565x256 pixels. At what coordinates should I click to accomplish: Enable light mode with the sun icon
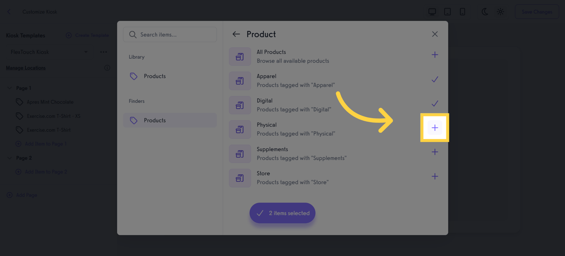coord(500,12)
